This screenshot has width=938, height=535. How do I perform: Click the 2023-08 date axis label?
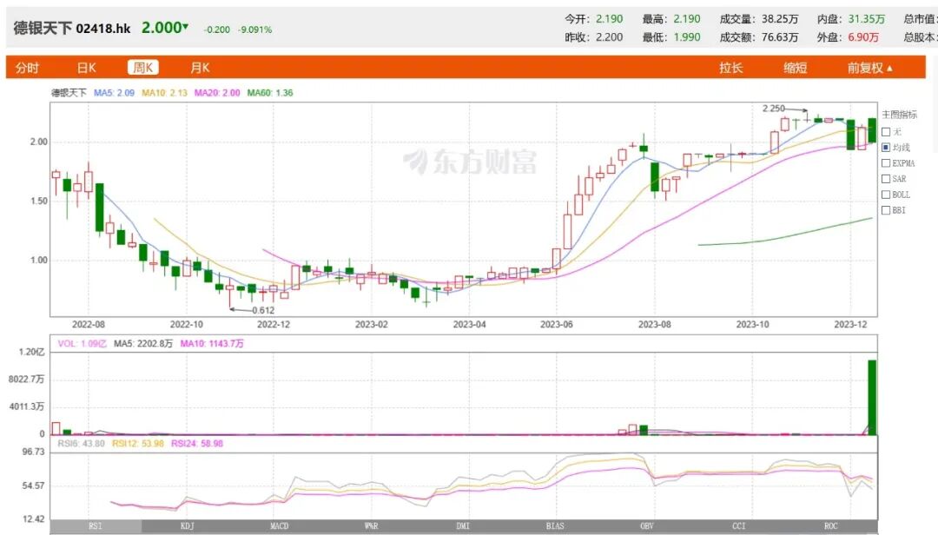click(655, 324)
